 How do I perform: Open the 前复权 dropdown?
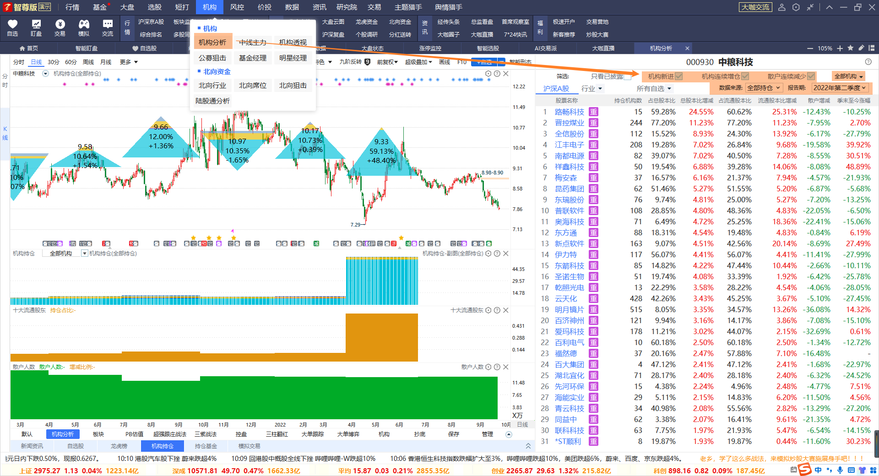click(387, 62)
